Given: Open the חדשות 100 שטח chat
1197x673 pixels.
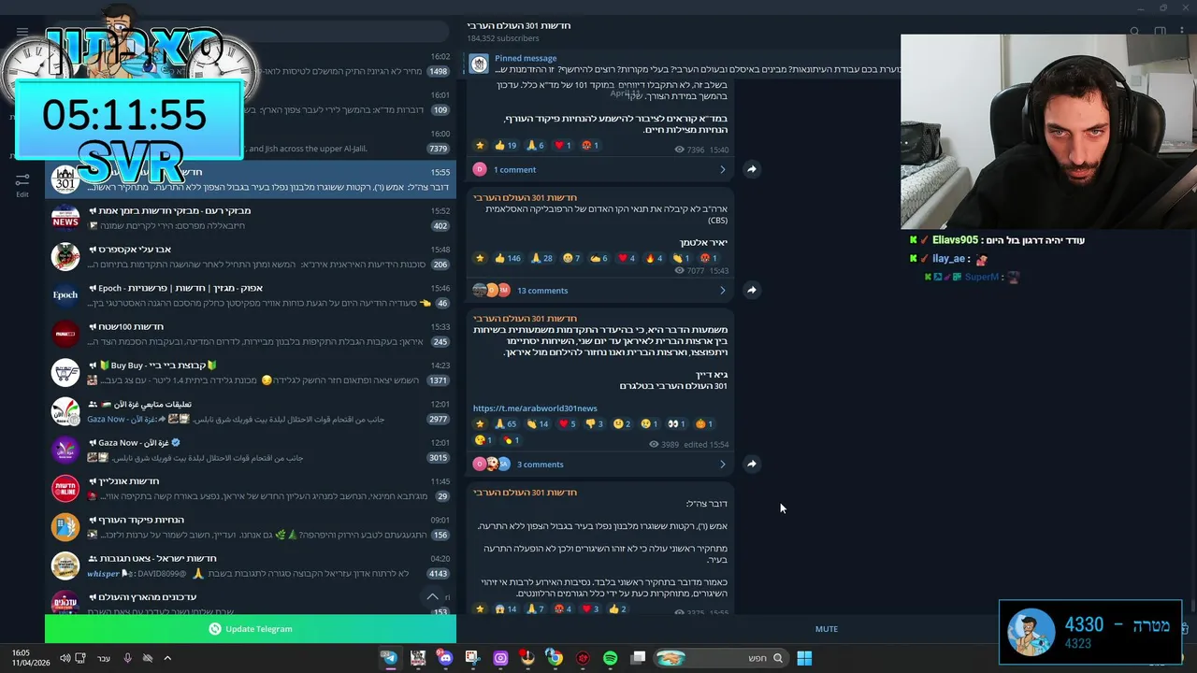Looking at the screenshot, I should click(x=251, y=334).
